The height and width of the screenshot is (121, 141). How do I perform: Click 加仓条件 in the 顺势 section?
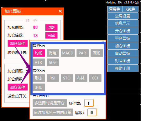coord(18,43)
